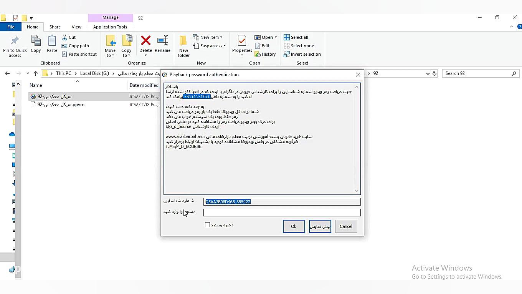Click History in the Open group
Image resolution: width=522 pixels, height=294 pixels.
[265, 54]
